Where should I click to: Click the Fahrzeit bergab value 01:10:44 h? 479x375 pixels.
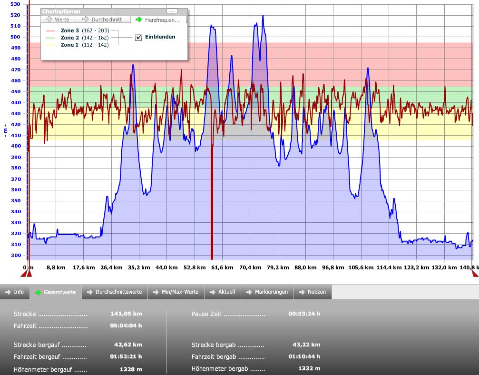pos(304,356)
